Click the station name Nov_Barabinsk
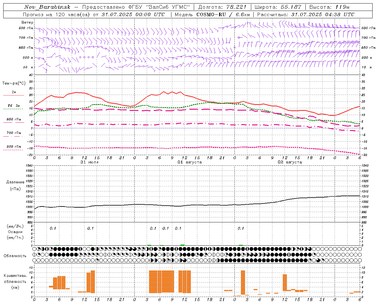377x302 pixels. pos(47,7)
